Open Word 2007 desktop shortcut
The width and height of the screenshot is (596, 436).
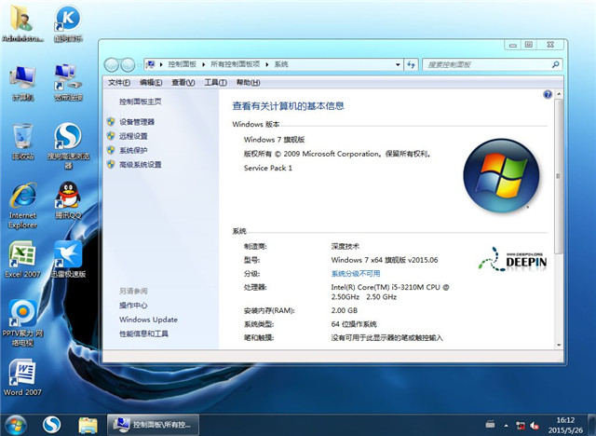22,378
